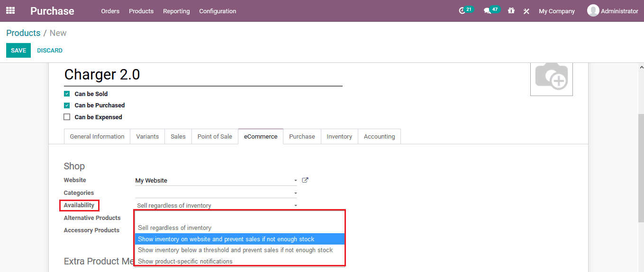Select the eCommerce tab
This screenshot has height=272, width=644.
(x=261, y=136)
